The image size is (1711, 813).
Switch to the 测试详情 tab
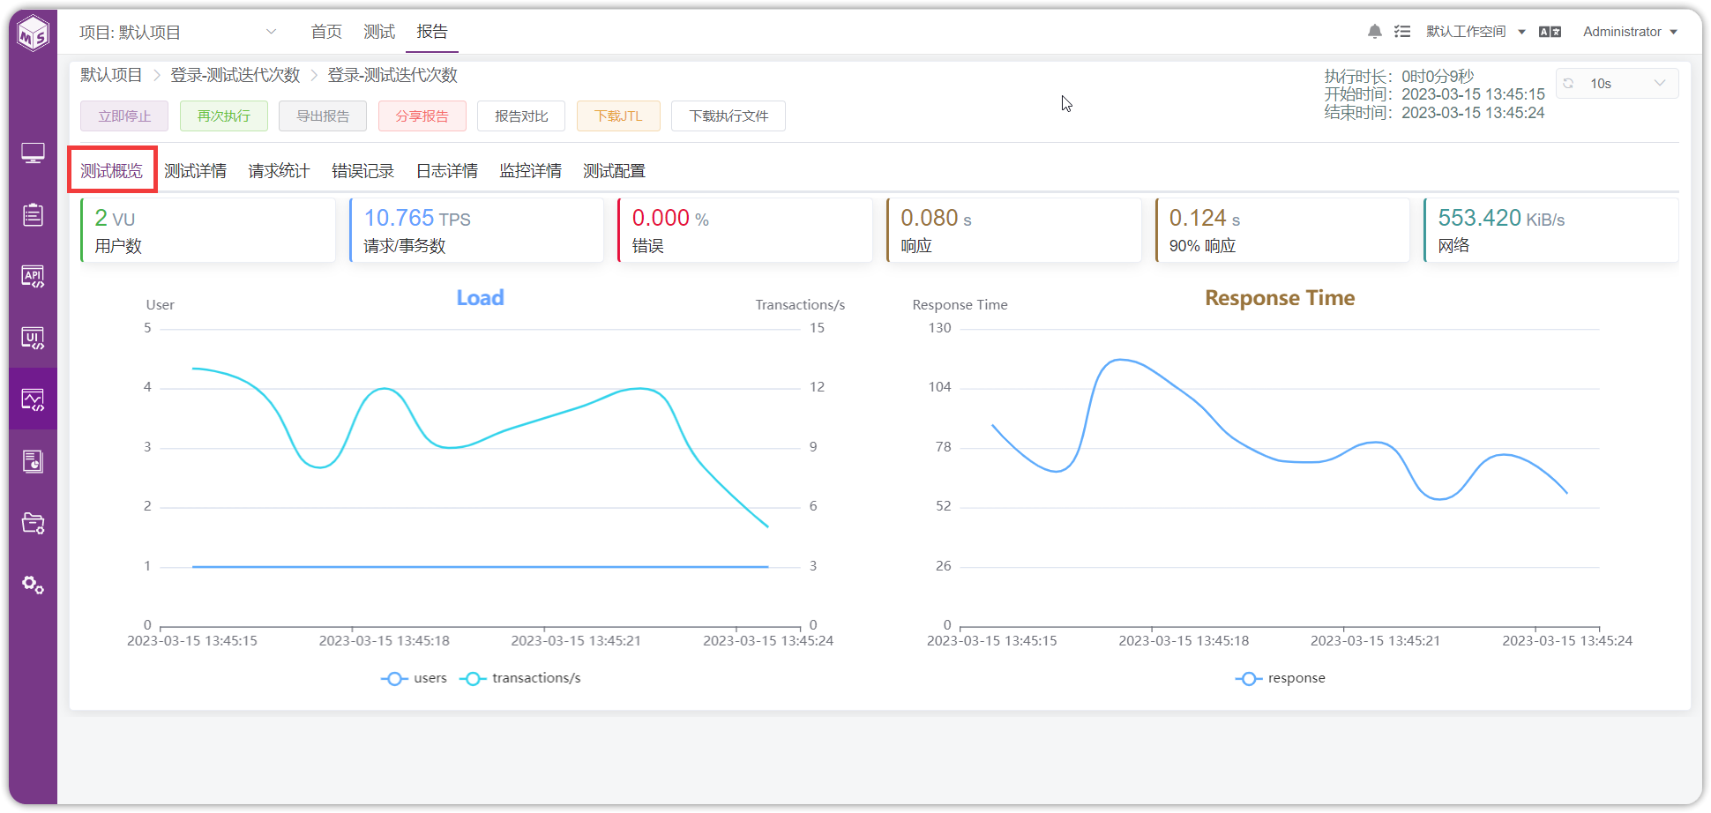(195, 171)
